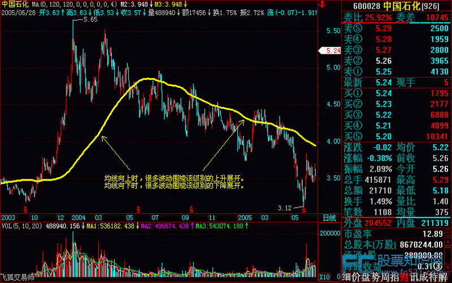Click the 中国石化 title at the chart's top left
This screenshot has width=452, height=283.
(15, 5)
